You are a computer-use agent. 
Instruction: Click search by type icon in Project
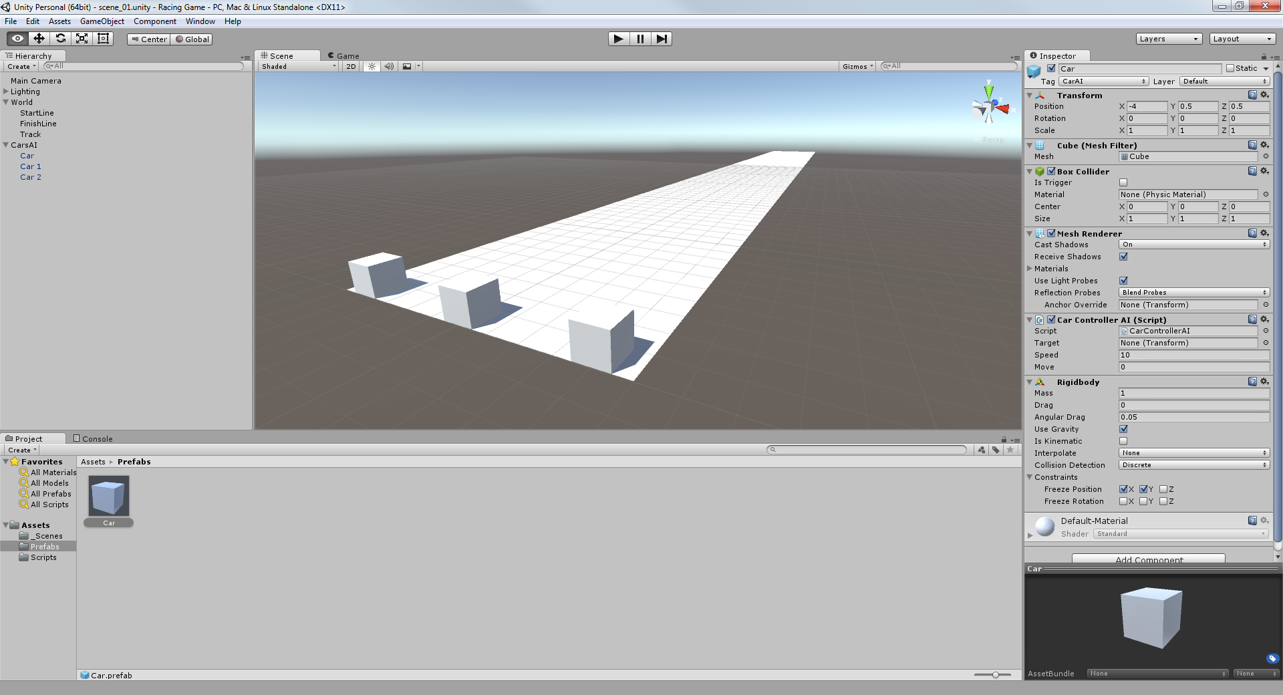click(982, 450)
